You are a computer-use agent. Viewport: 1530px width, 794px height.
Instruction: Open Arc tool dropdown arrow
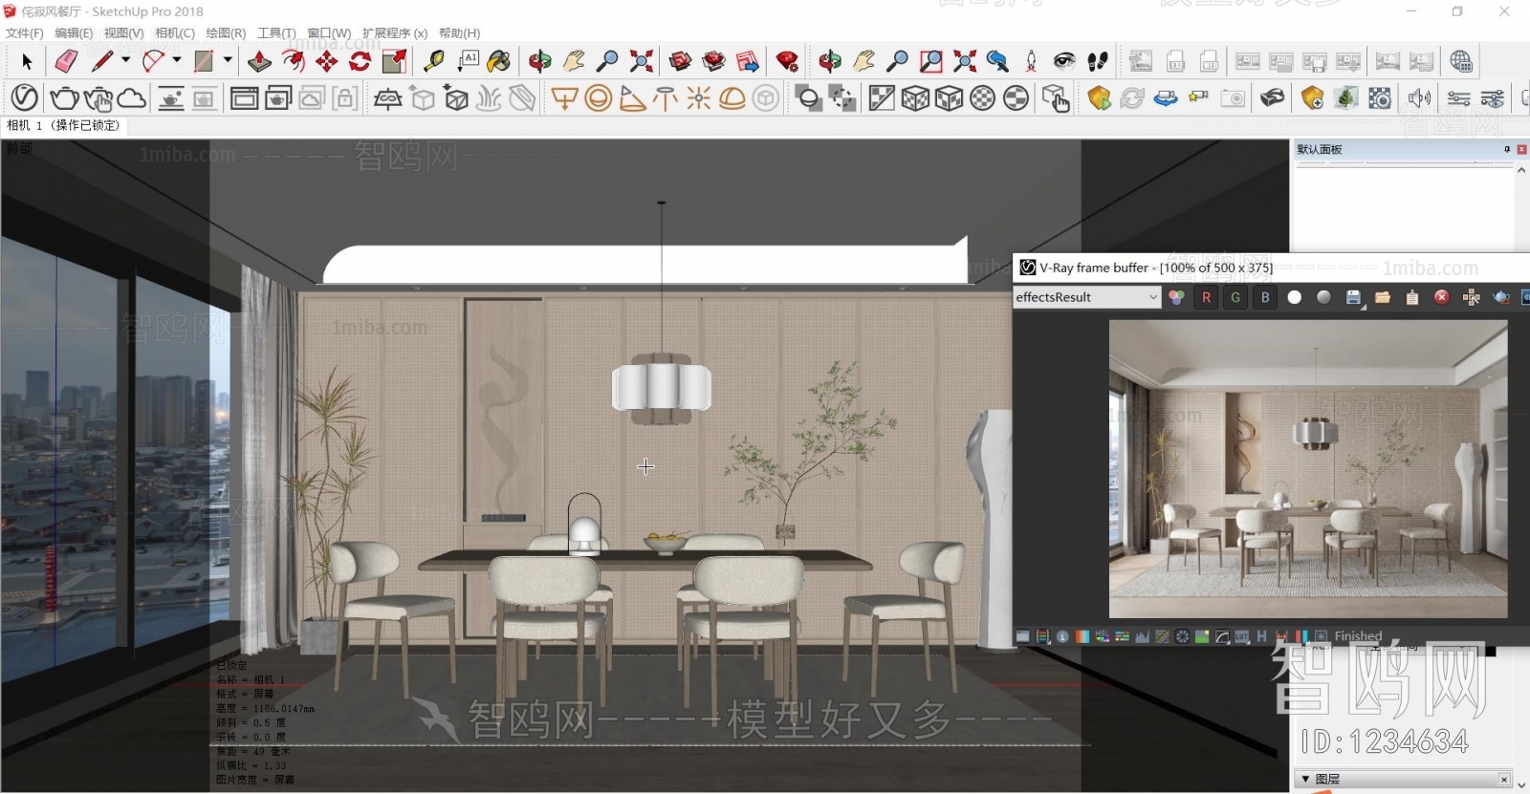click(177, 60)
